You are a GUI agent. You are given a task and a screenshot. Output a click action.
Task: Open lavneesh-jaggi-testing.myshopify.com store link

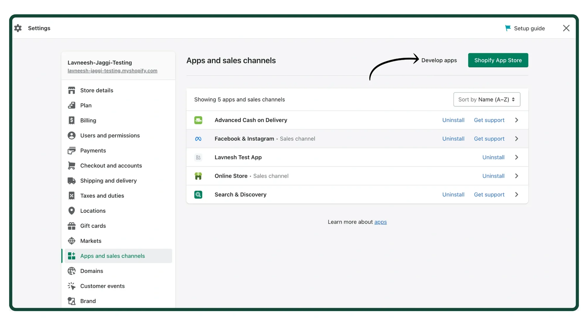click(x=112, y=71)
